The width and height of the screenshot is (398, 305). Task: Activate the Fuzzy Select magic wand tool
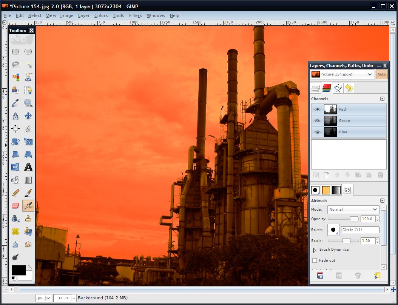point(29,65)
